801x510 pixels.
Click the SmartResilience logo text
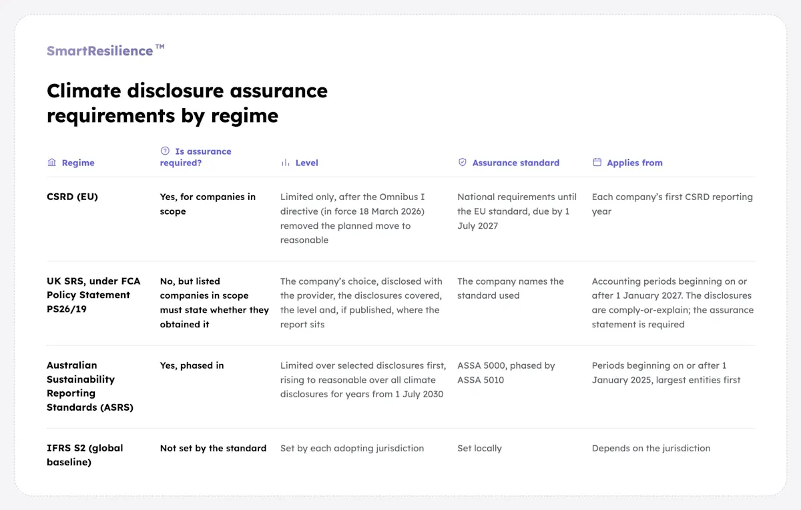(x=105, y=51)
